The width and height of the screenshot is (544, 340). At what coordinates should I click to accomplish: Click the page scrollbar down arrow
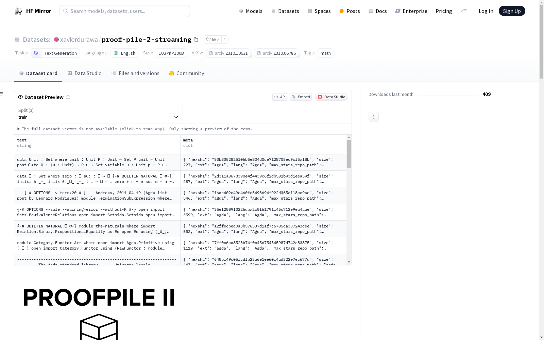(x=541, y=337)
